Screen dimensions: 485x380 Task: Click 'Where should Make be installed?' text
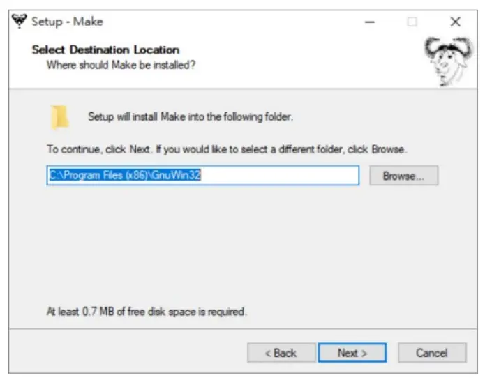121,65
